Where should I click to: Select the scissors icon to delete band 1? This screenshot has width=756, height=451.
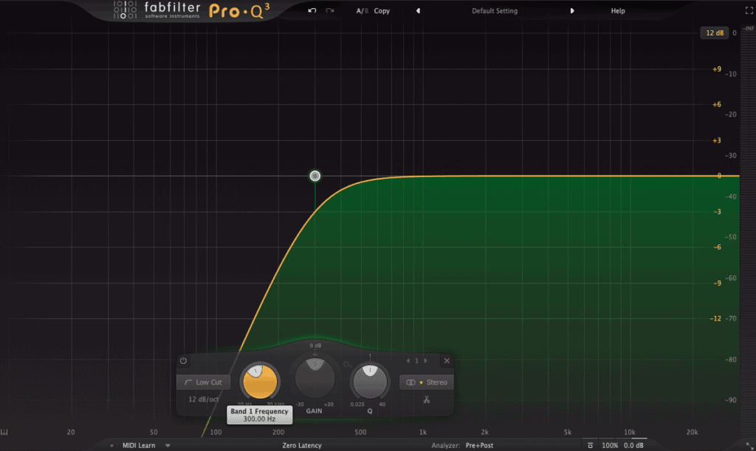coord(426,399)
